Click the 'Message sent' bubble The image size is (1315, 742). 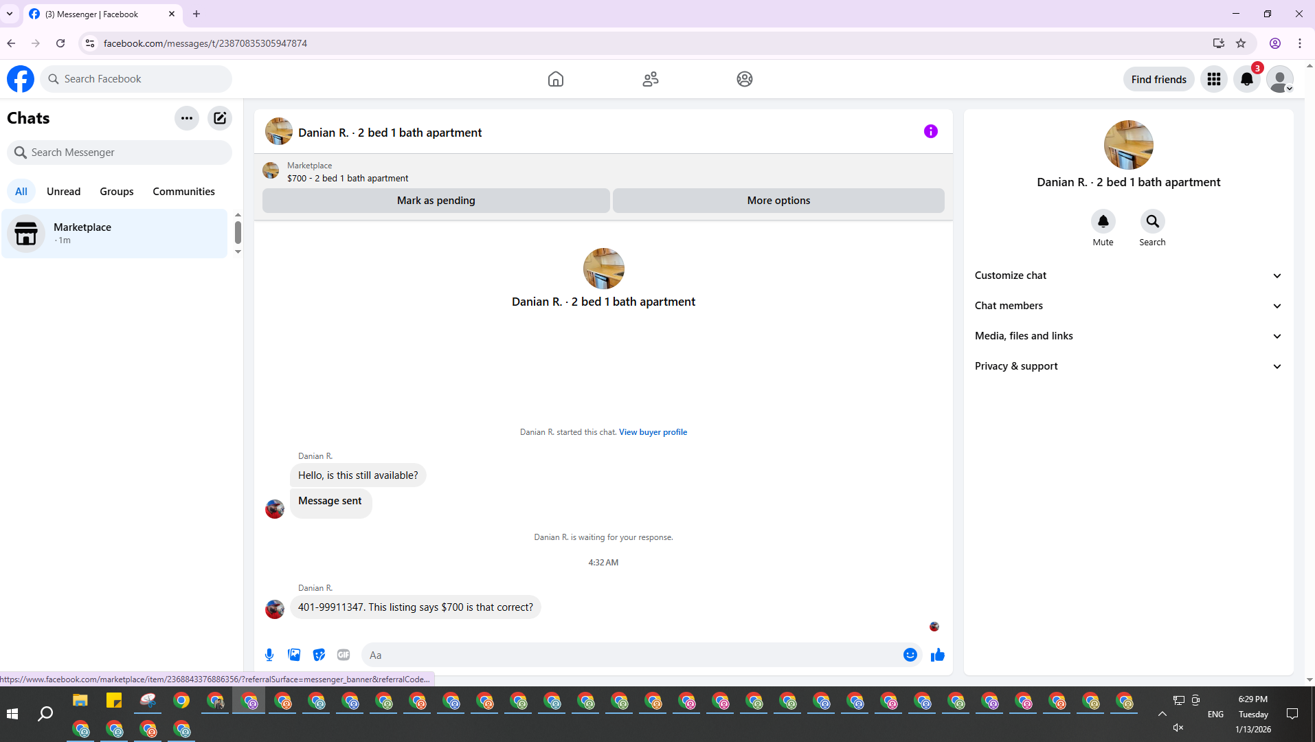[x=330, y=504]
